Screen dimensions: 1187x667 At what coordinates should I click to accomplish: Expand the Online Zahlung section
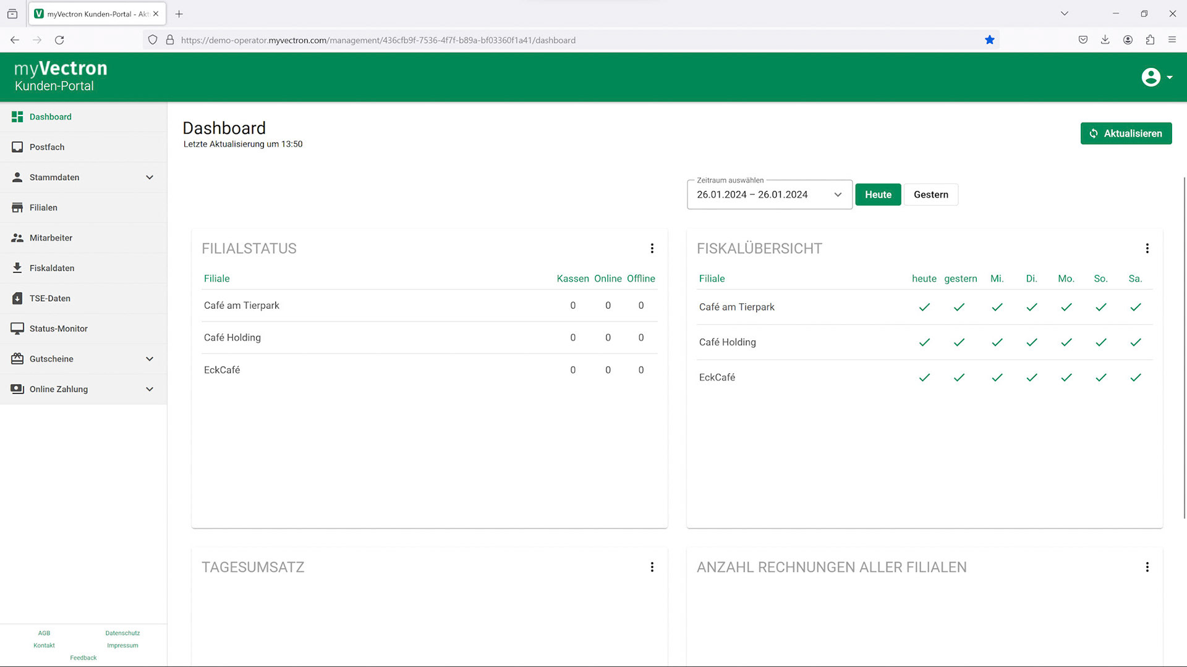coord(149,389)
